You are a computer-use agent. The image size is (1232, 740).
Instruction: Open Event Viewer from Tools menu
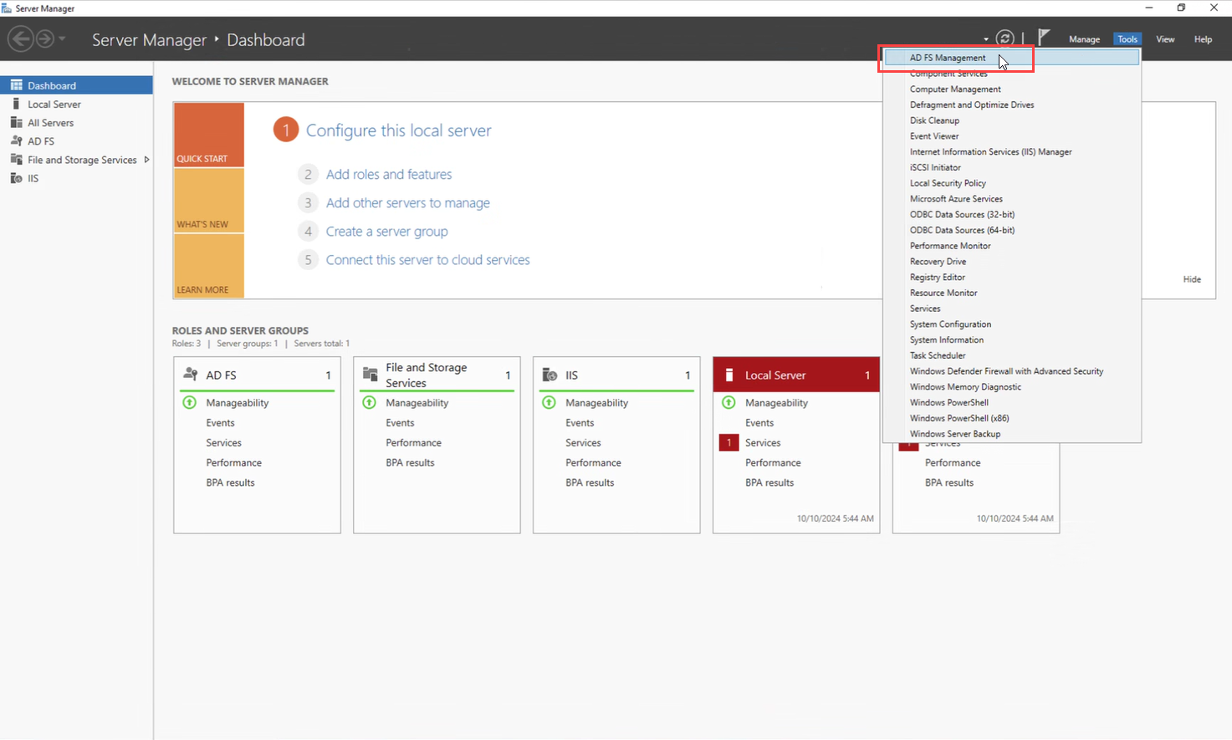pos(1012,136)
